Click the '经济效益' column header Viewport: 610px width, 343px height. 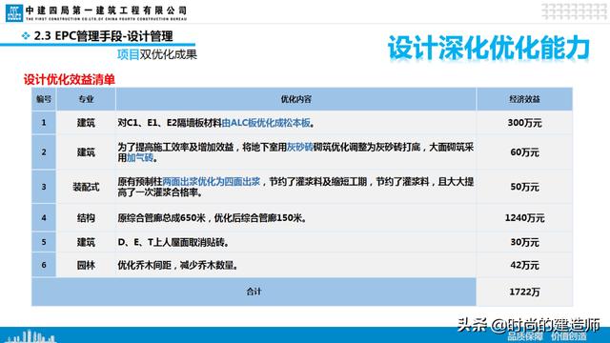(524, 99)
